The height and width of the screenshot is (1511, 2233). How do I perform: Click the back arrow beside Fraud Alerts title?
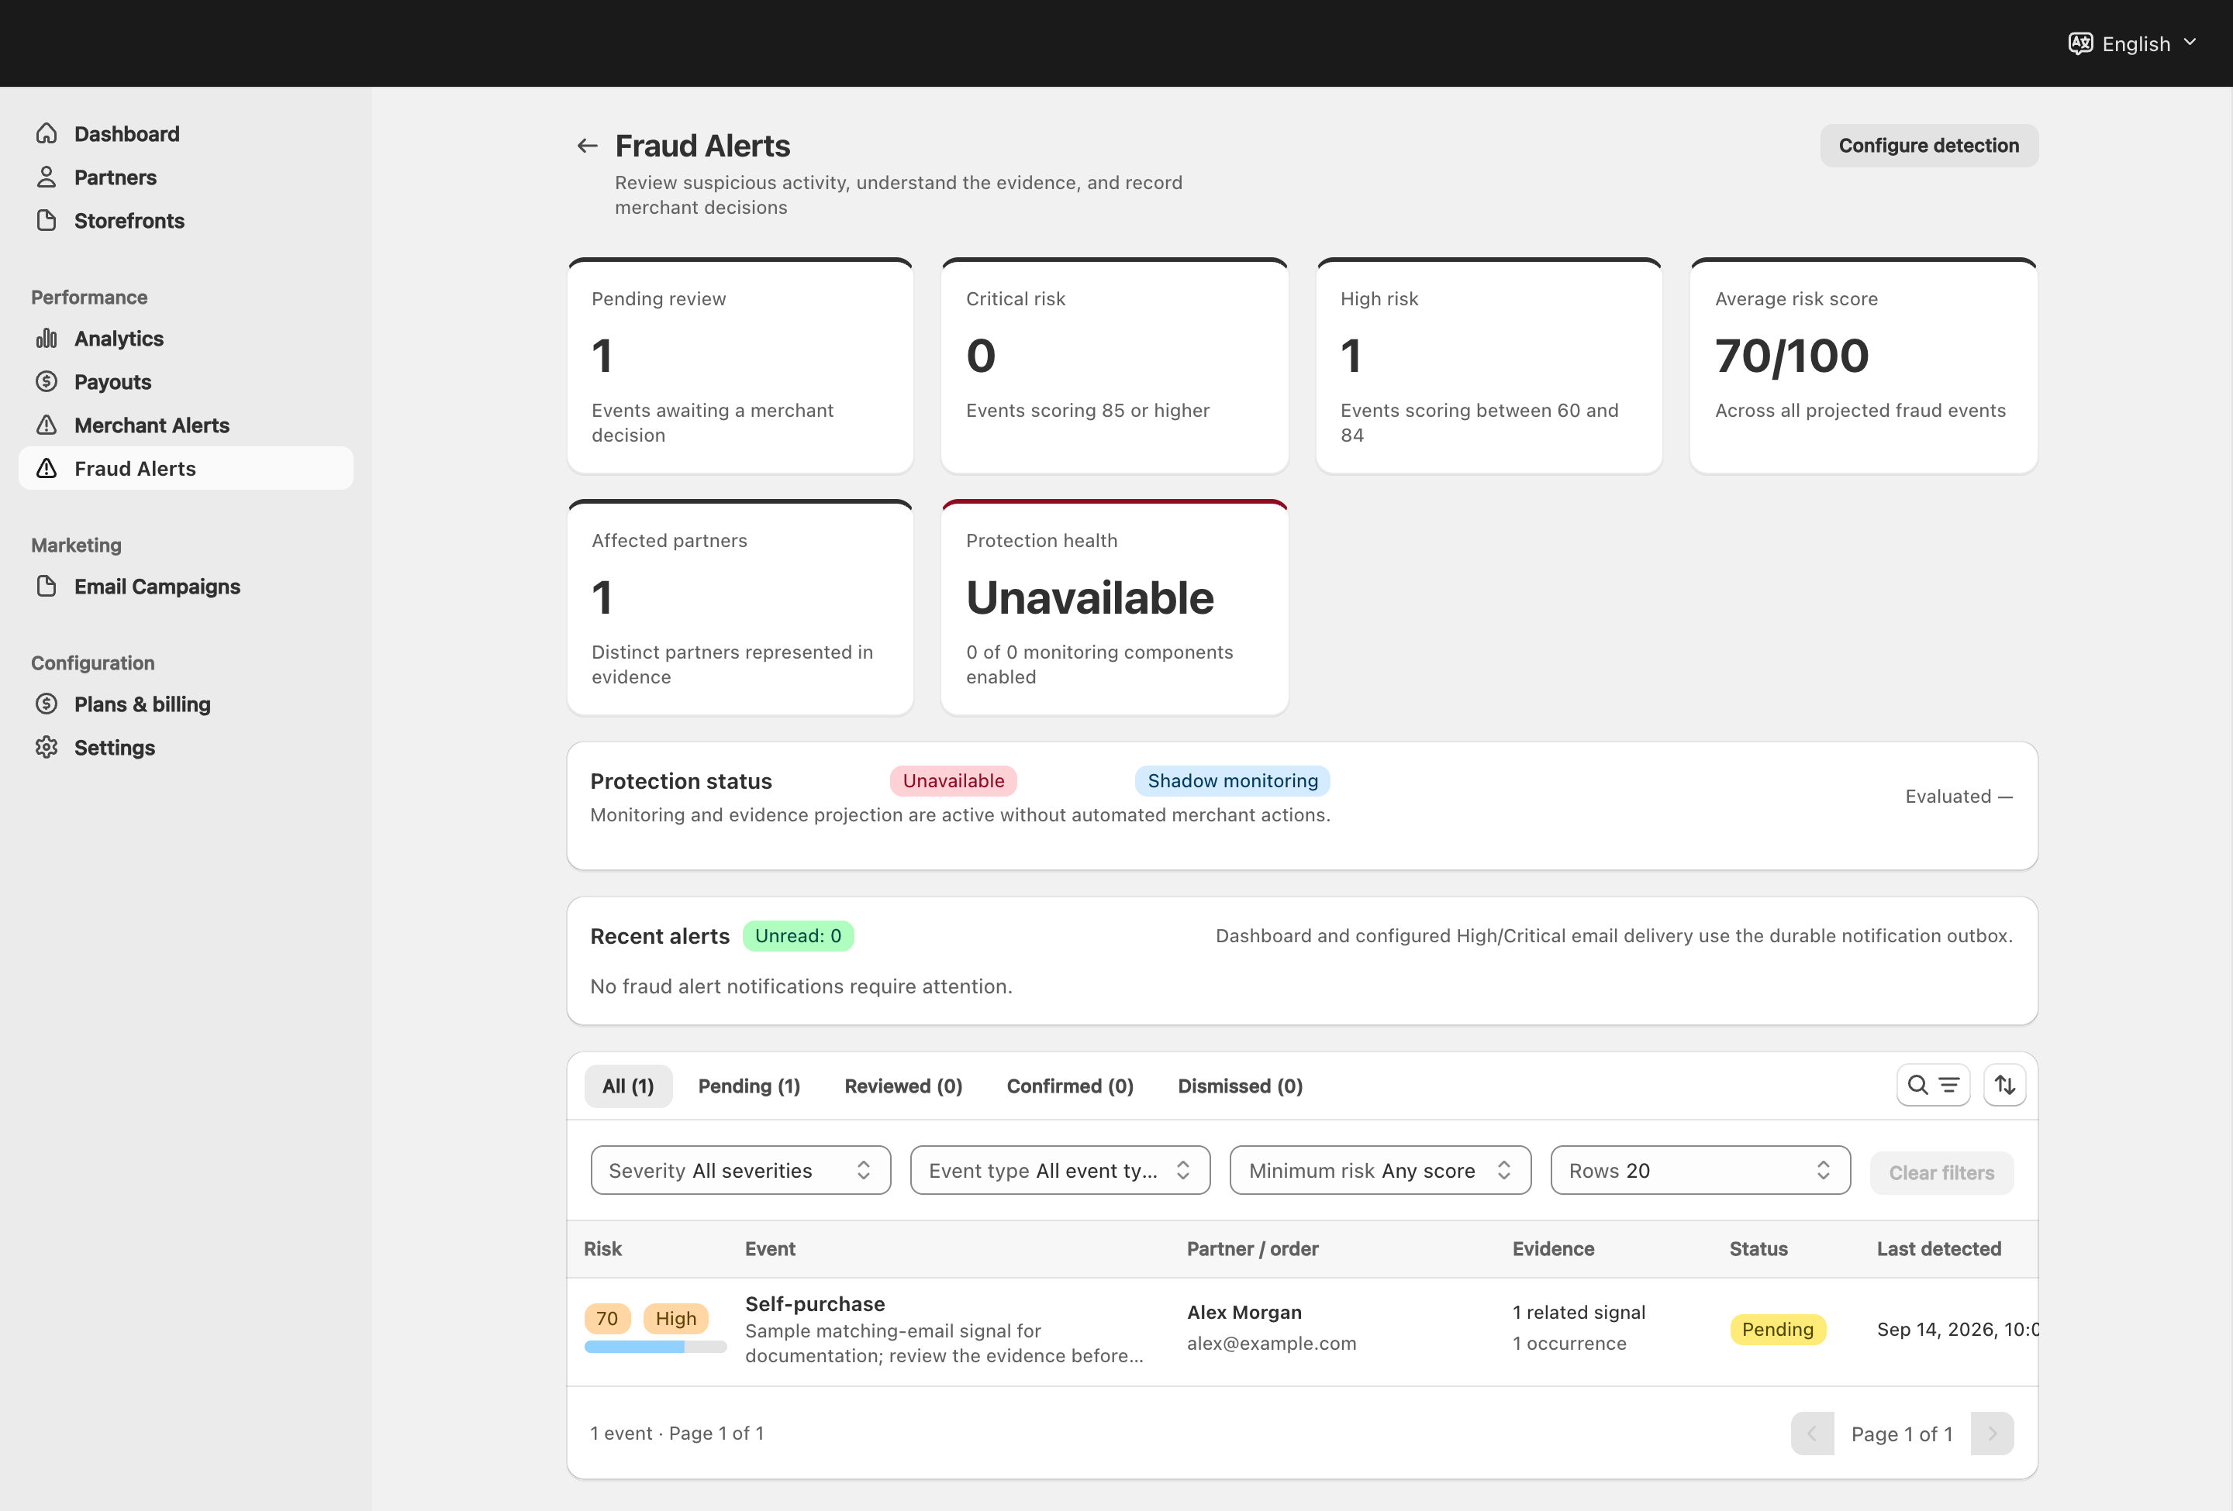(587, 146)
